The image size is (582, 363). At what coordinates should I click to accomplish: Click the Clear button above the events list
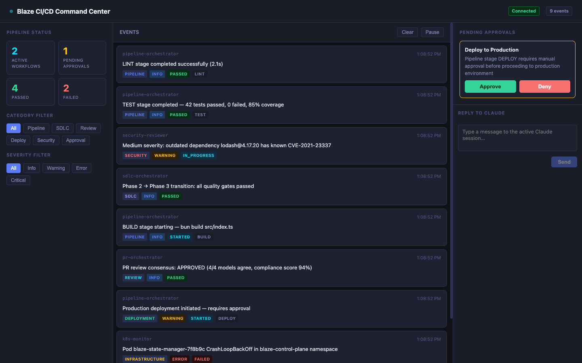407,32
